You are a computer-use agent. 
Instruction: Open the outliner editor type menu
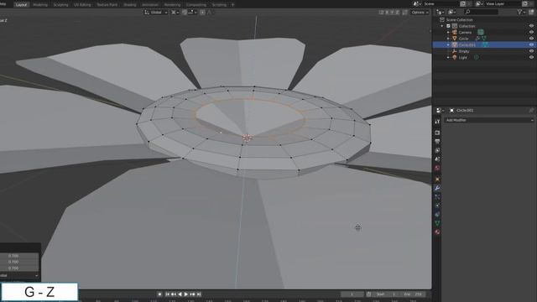(440, 13)
